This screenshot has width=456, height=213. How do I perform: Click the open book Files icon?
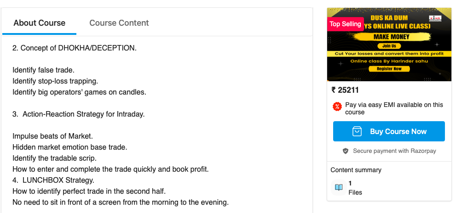(339, 187)
